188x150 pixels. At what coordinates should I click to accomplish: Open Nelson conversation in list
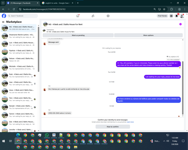point(19,60)
